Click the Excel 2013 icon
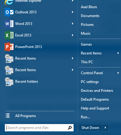The image size is (121, 135). click(9, 35)
